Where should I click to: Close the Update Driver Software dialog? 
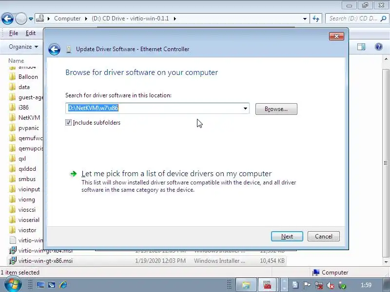pyautogui.click(x=336, y=36)
